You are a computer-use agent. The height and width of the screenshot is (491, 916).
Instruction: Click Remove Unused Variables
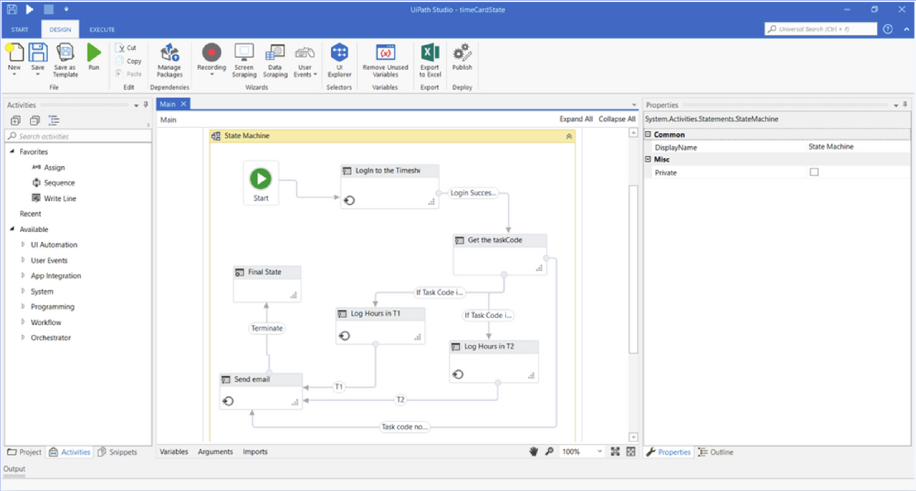pos(385,60)
